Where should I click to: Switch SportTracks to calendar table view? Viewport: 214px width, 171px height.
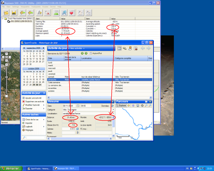click(x=119, y=48)
